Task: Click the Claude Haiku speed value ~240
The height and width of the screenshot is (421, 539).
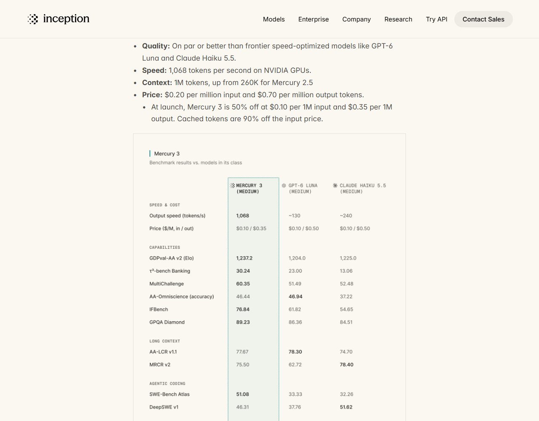Action: [x=346, y=216]
